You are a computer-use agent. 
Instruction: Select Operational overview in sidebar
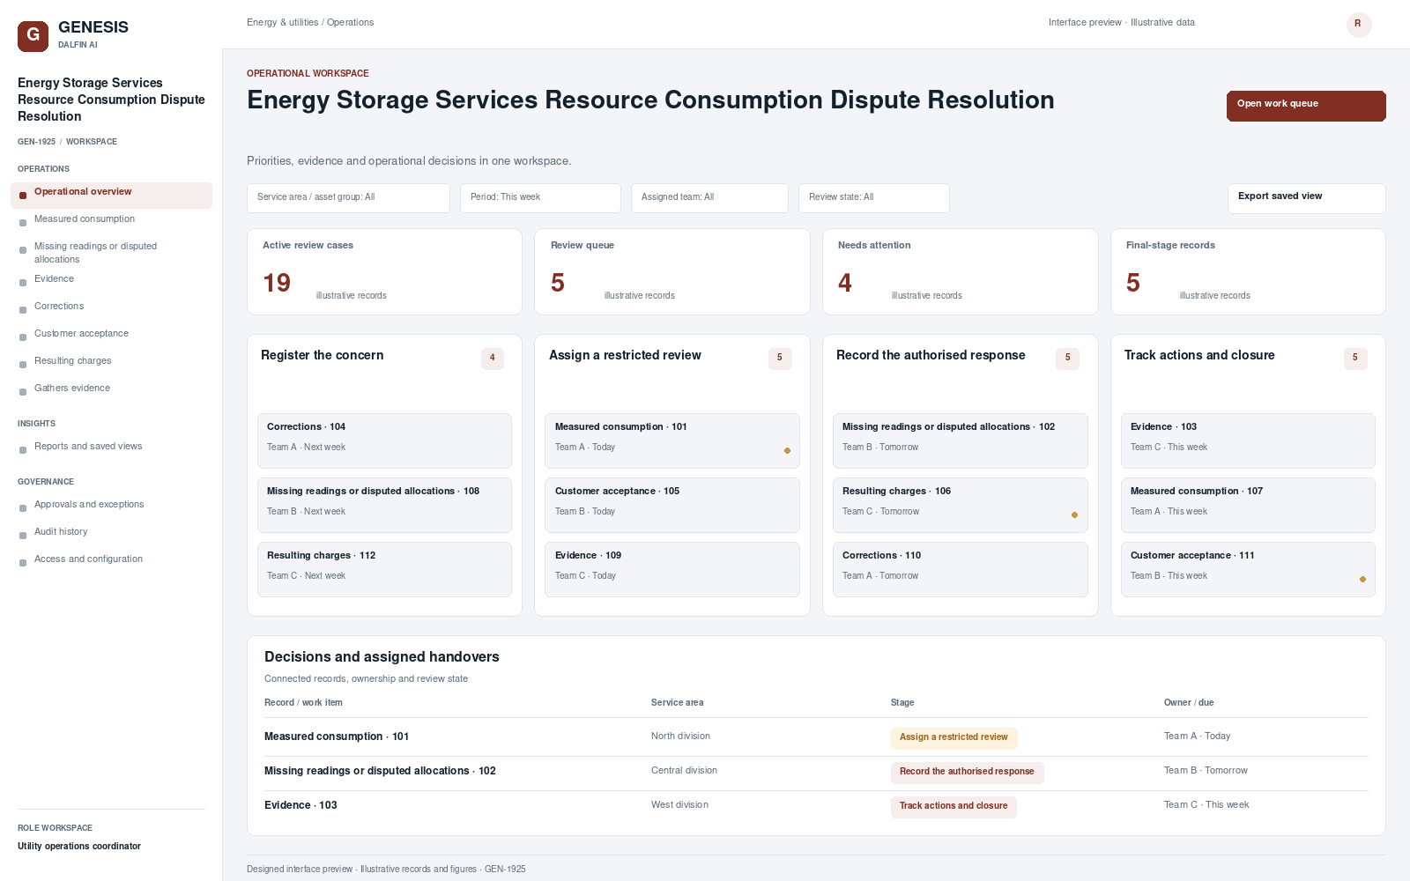pyautogui.click(x=111, y=196)
